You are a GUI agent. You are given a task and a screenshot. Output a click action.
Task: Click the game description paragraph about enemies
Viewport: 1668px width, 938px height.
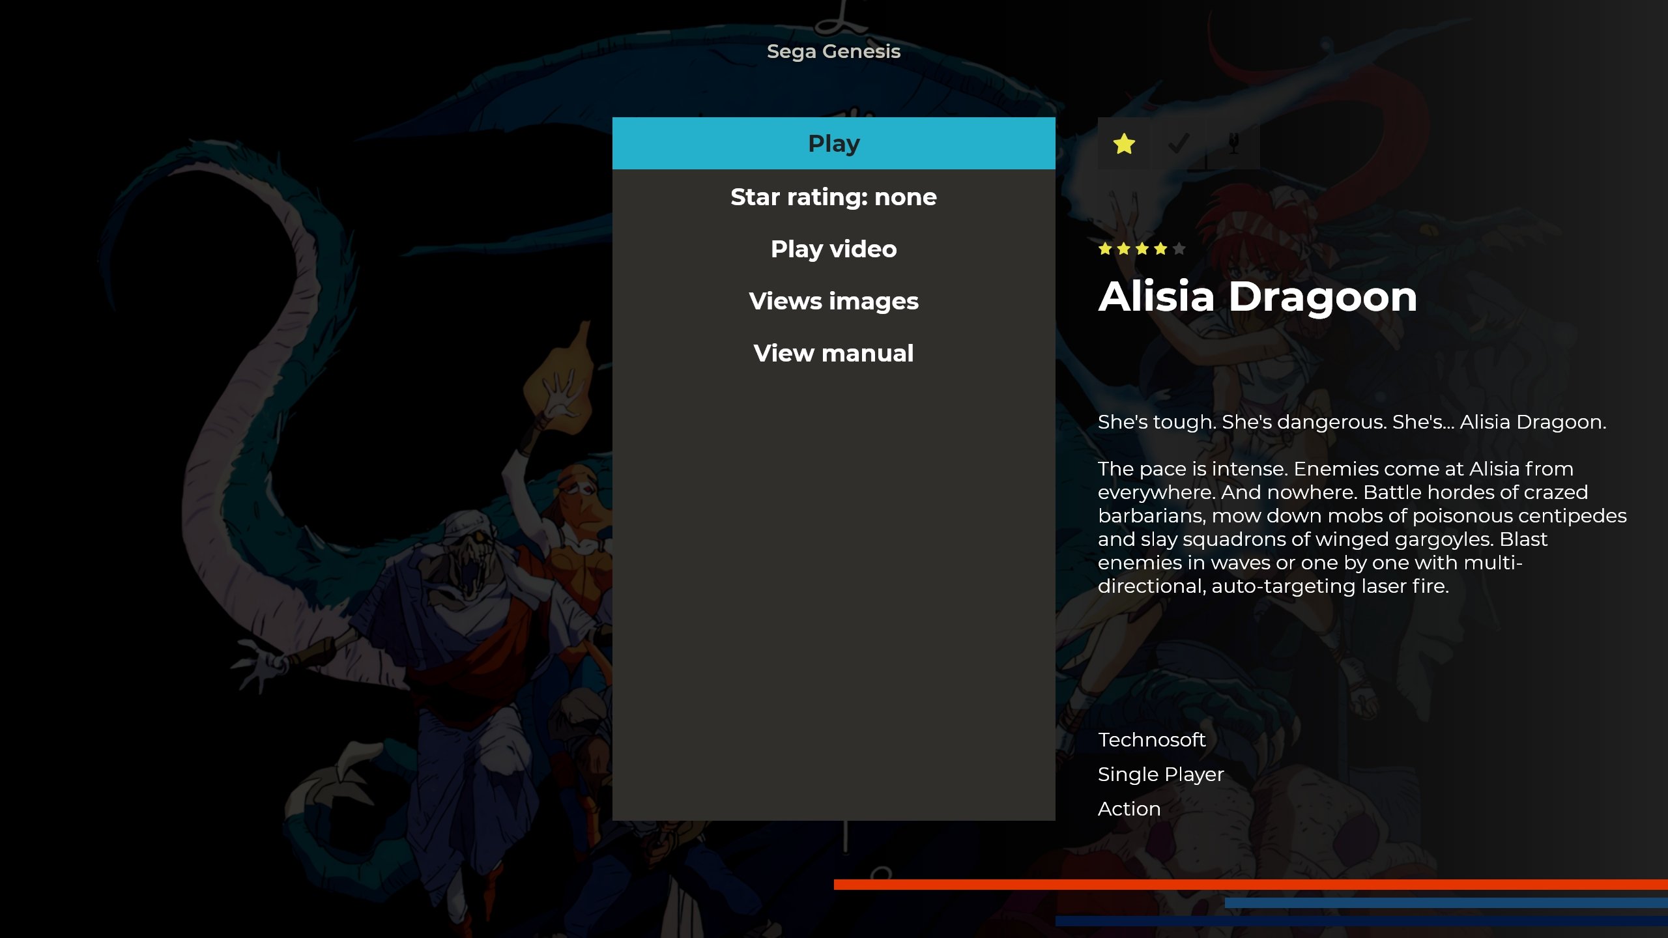pyautogui.click(x=1362, y=527)
